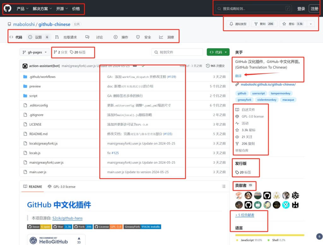This screenshot has height=245, width=323.
Task: Click the tampermonkey topic tag
Action: [280, 94]
